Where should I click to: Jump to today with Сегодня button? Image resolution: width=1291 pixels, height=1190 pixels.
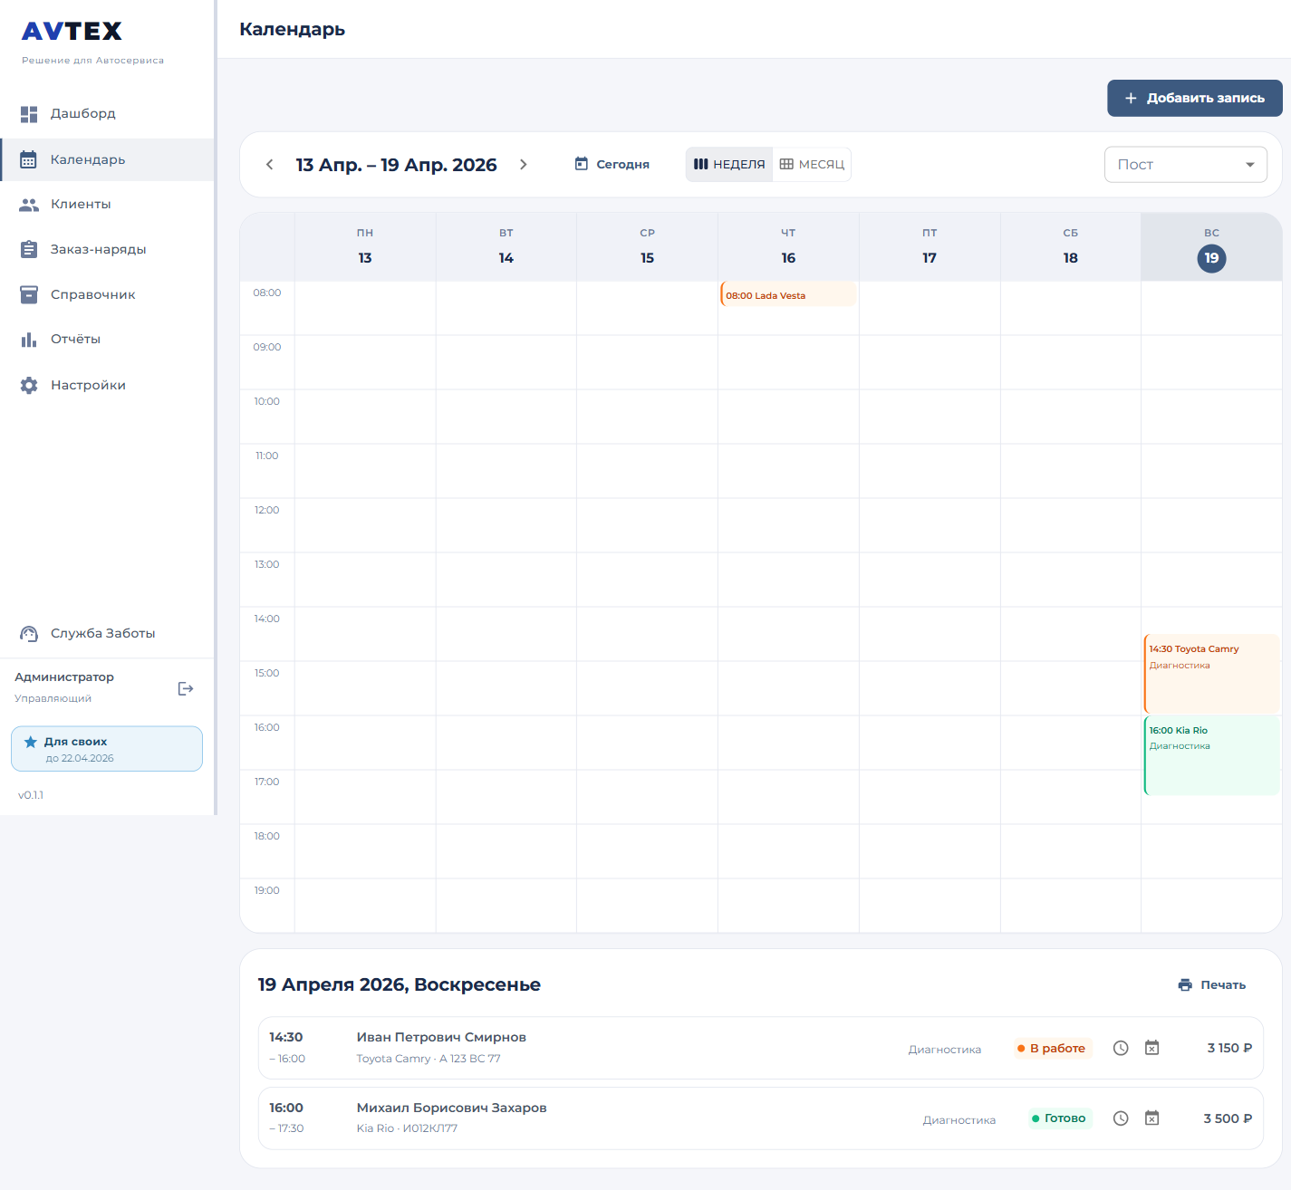pos(612,164)
